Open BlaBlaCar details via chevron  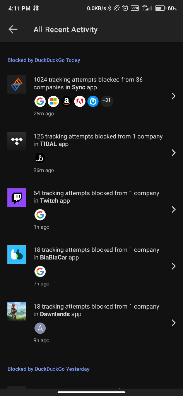coord(174,266)
